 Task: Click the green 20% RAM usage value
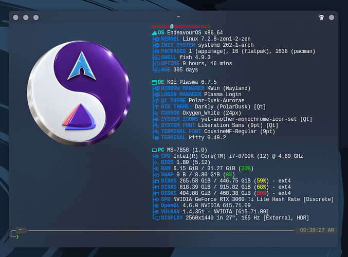246,169
